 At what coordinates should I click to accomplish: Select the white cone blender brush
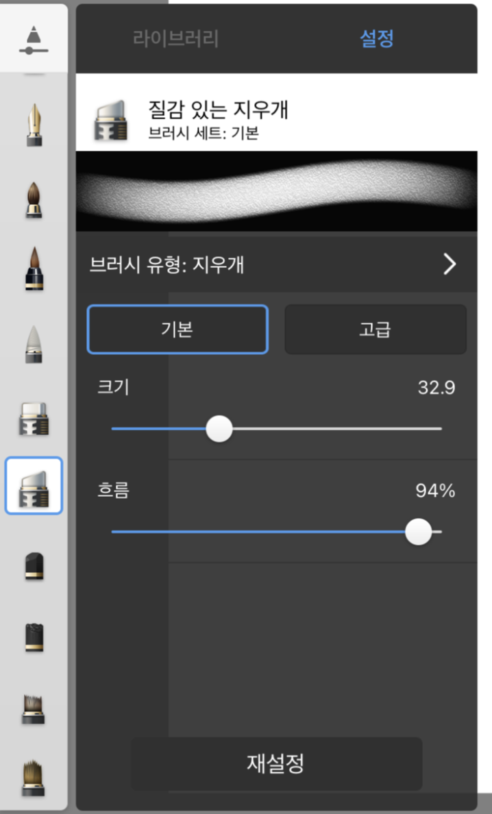coord(34,344)
